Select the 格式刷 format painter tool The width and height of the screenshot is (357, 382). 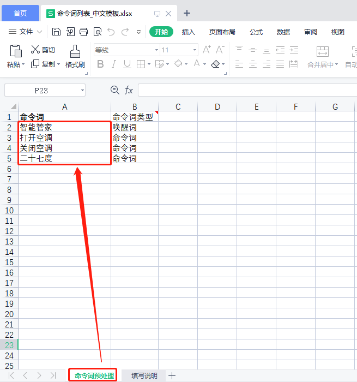pos(75,57)
